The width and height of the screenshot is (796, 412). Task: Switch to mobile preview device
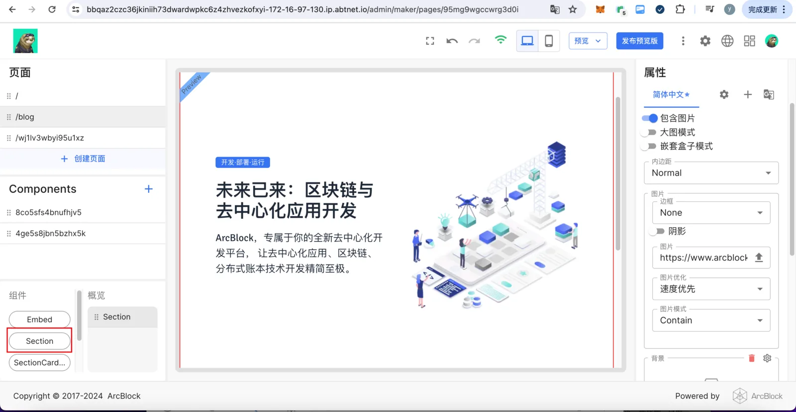(549, 41)
